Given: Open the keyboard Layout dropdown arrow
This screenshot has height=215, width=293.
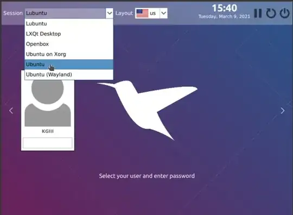Looking at the screenshot, I should tap(163, 13).
